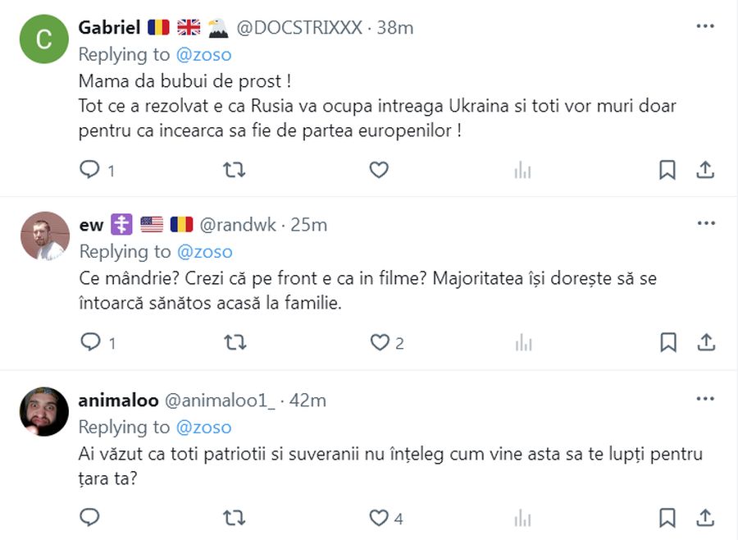Open more options menu on ew's tweet
The height and width of the screenshot is (540, 738).
(705, 223)
